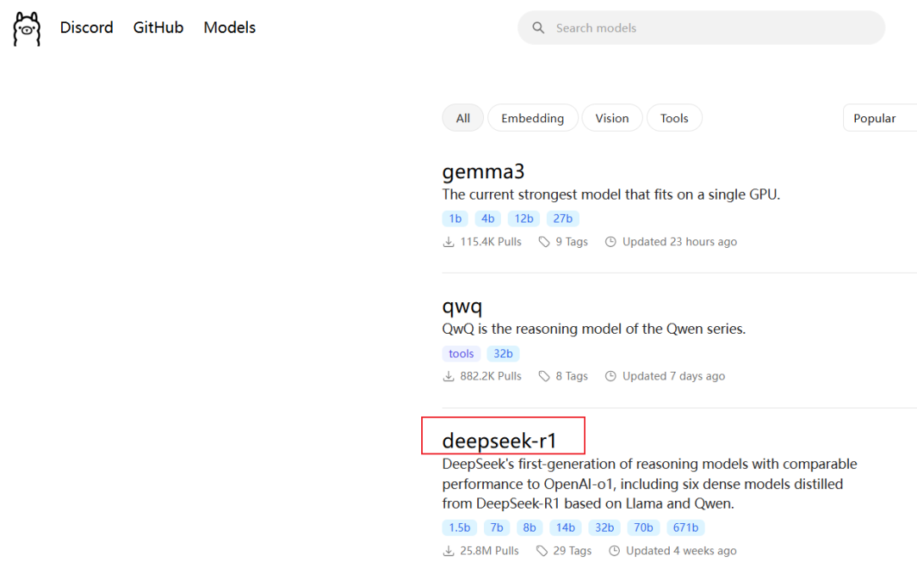This screenshot has width=917, height=574.
Task: Click tag icon beside 29 Tags
Action: click(x=542, y=550)
